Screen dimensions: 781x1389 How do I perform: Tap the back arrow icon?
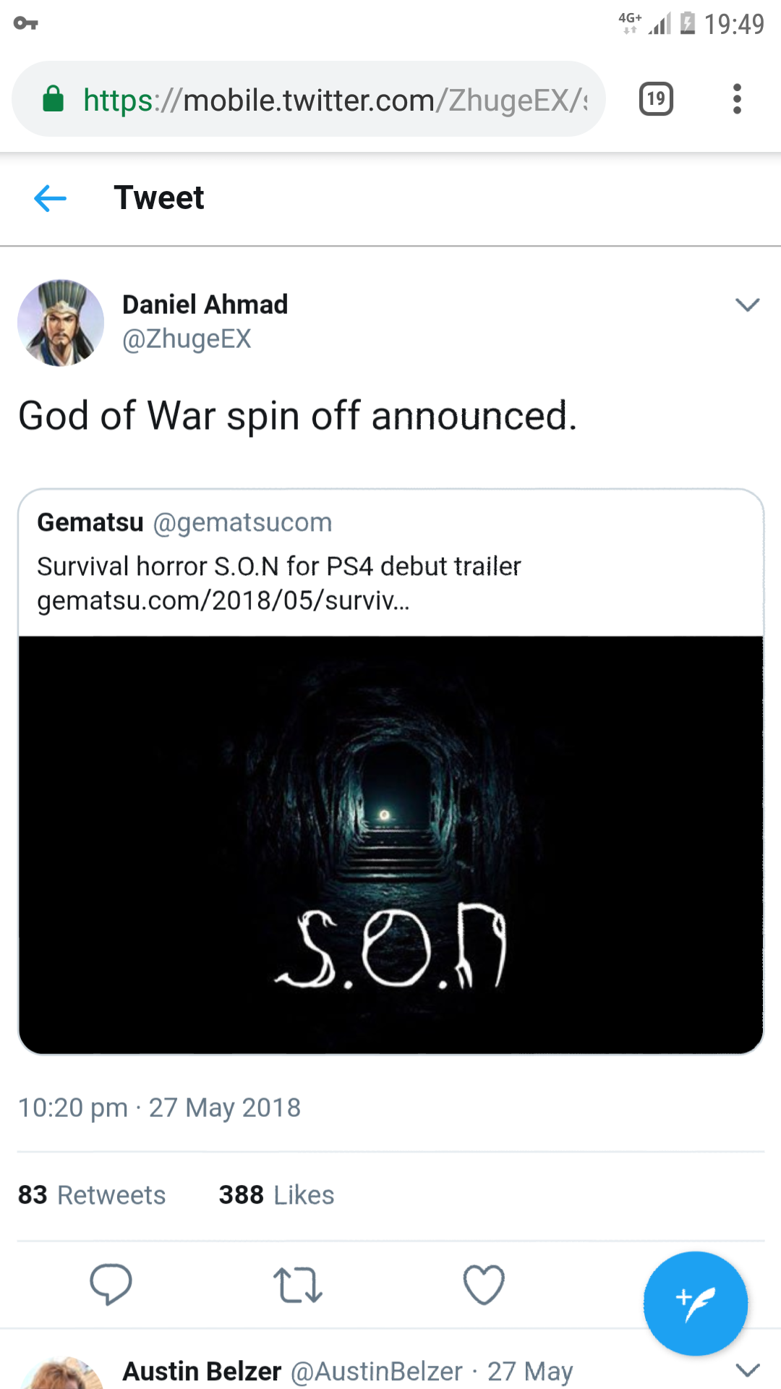click(x=50, y=198)
